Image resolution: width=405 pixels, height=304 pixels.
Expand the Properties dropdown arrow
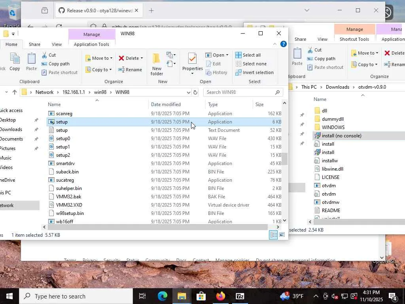(x=193, y=74)
